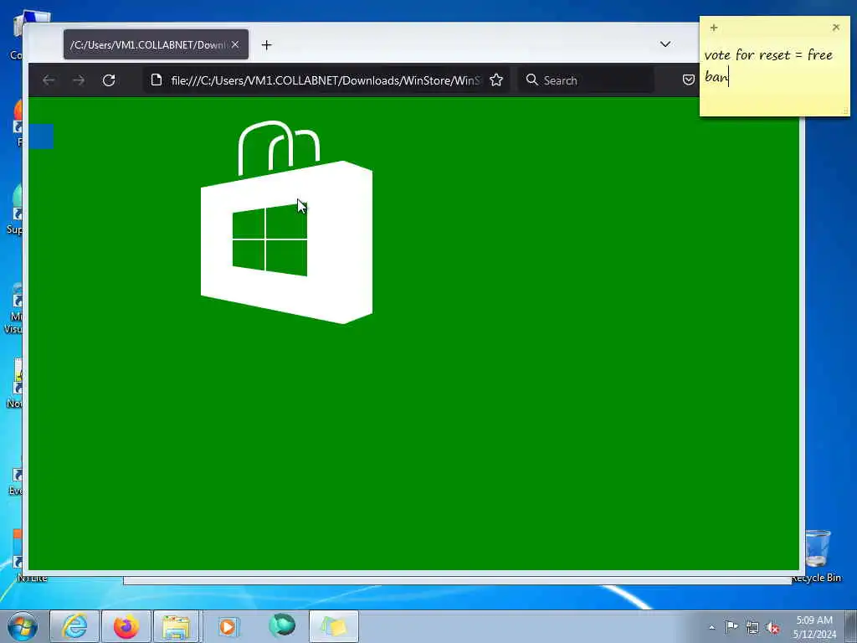Show hidden tray icons arrow

711,627
